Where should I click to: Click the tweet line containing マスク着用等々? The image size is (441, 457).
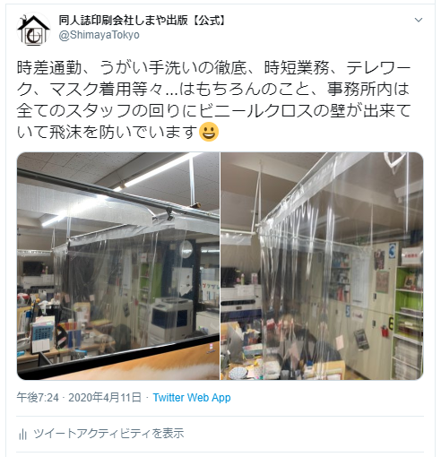[212, 90]
